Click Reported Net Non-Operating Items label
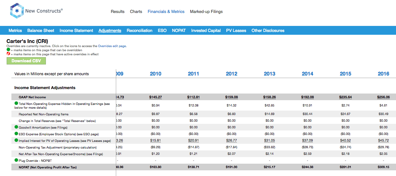This screenshot has height=176, width=396. pos(44,114)
